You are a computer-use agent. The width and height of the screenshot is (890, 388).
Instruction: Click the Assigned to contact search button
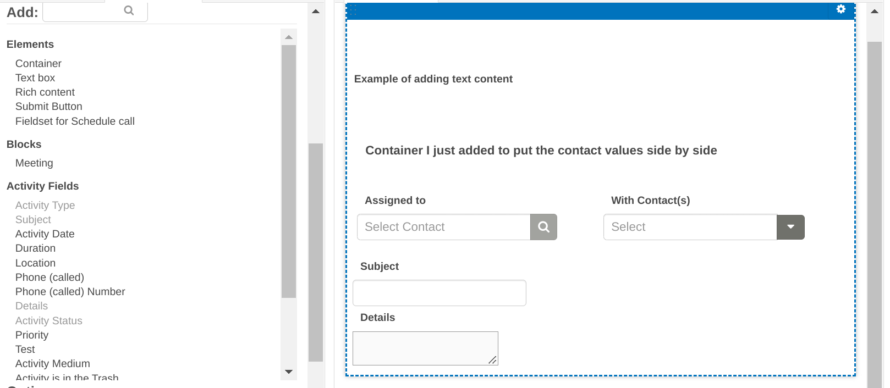(543, 227)
